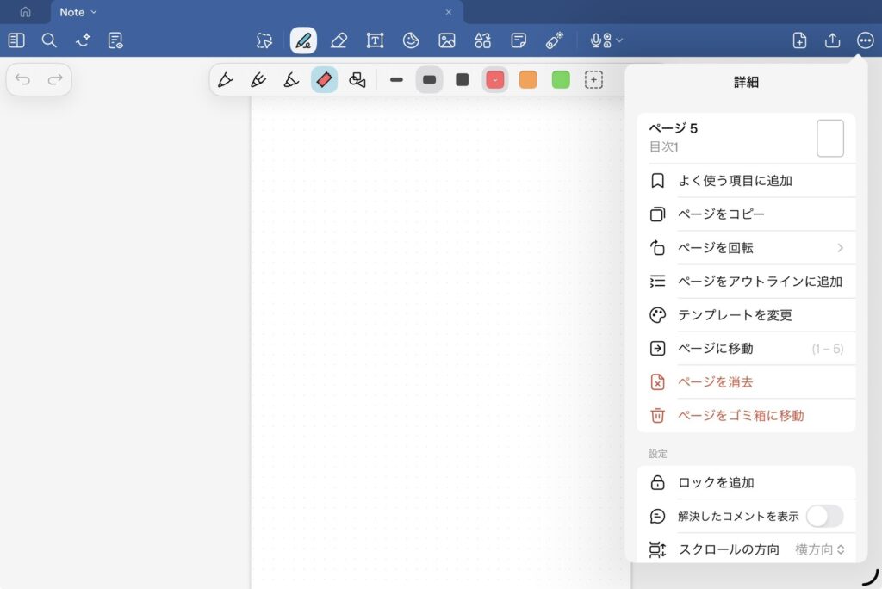This screenshot has height=589, width=882.
Task: Click the share export icon
Action: tap(832, 40)
